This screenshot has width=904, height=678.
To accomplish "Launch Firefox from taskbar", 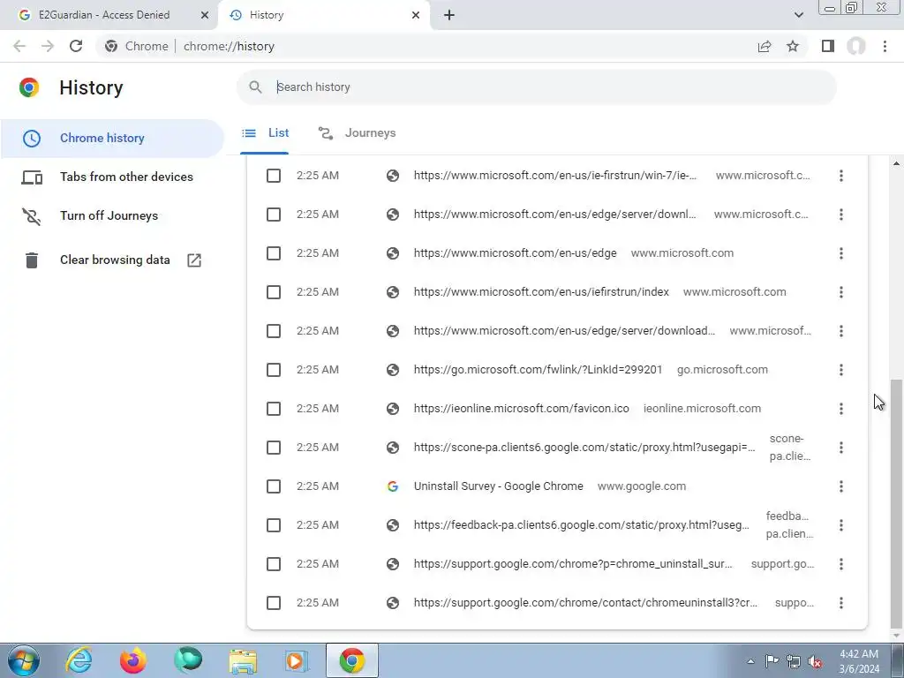I will (x=133, y=660).
